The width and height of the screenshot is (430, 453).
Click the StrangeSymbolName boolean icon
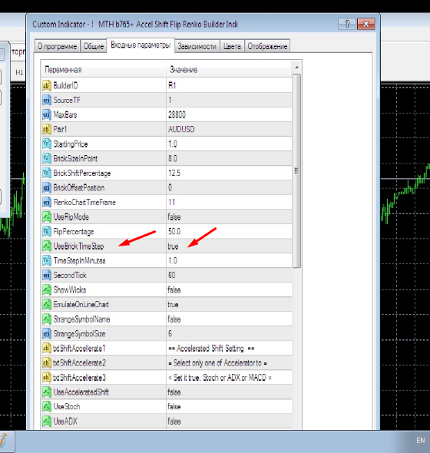click(47, 319)
